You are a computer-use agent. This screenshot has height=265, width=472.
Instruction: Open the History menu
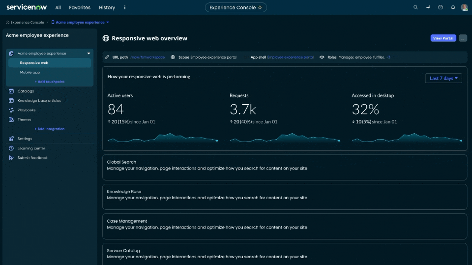coord(107,7)
